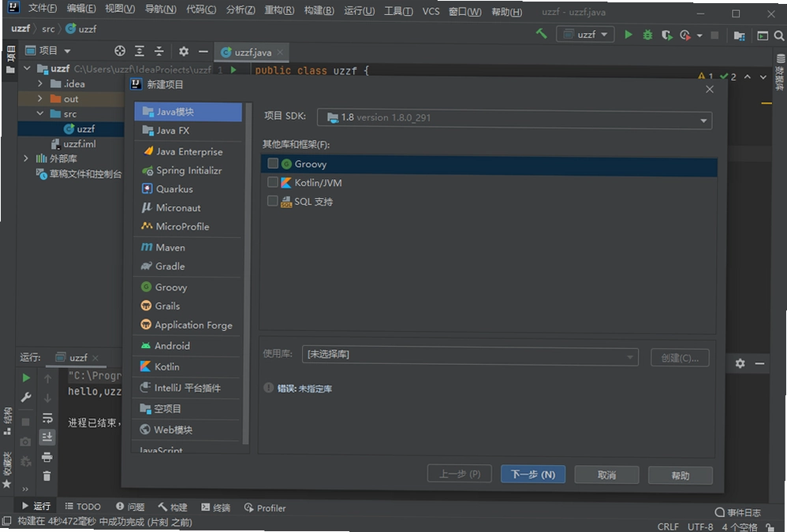This screenshot has width=787, height=532.
Task: Open the 终端 tool window
Action: click(215, 508)
